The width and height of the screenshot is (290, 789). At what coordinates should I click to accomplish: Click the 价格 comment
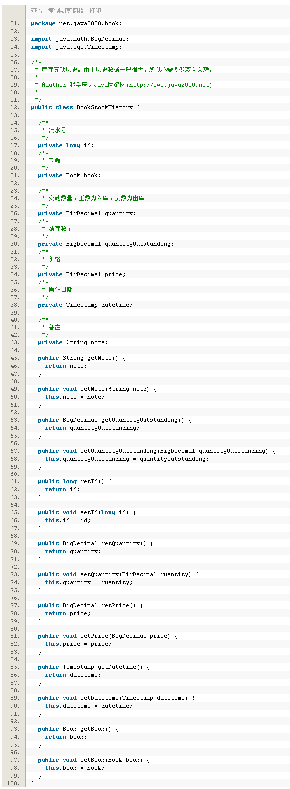[x=51, y=259]
